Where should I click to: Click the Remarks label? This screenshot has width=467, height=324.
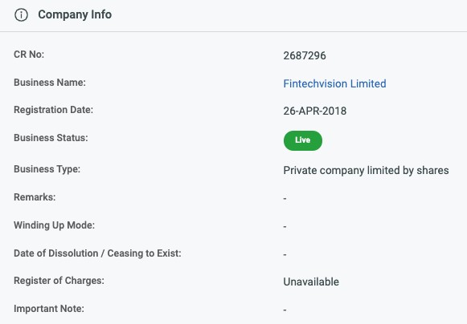35,196
